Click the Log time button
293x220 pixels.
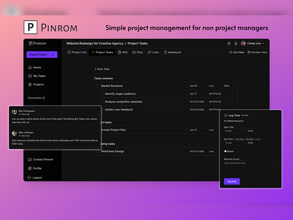232,182
